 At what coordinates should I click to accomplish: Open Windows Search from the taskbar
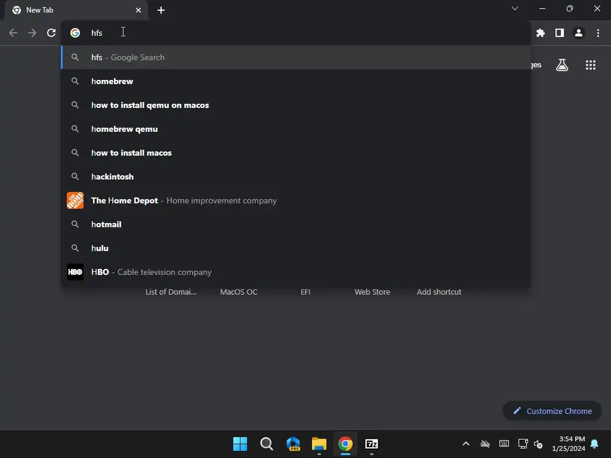click(267, 444)
